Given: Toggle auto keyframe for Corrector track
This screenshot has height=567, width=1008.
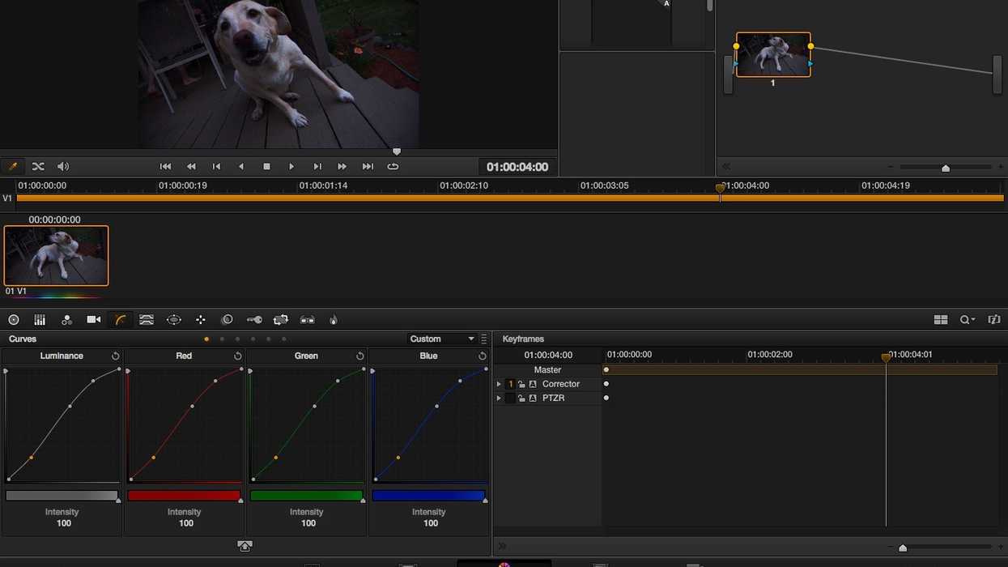Looking at the screenshot, I should (x=533, y=384).
